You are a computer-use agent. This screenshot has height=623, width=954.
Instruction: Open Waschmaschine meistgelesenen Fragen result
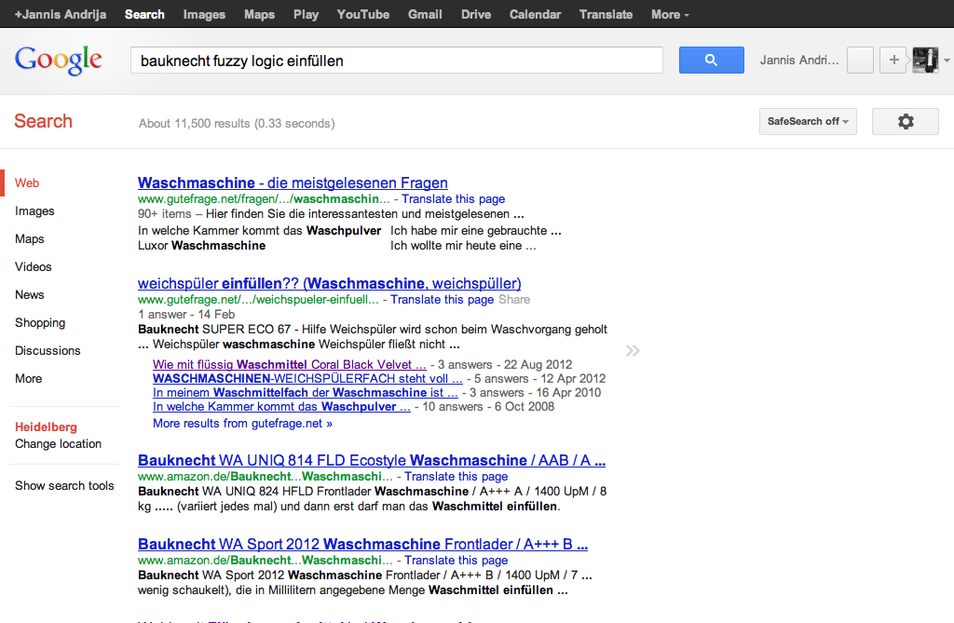[x=293, y=183]
